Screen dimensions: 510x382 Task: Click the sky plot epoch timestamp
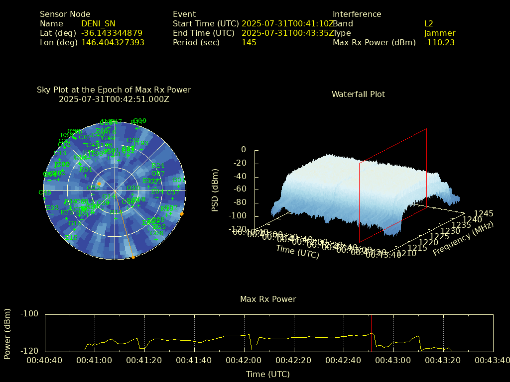[x=114, y=99]
